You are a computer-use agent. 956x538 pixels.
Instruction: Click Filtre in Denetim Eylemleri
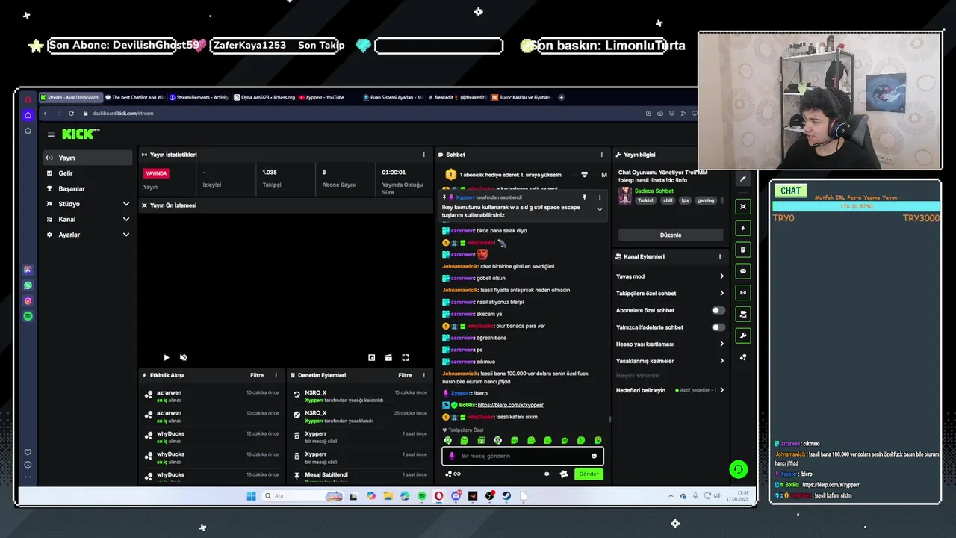point(405,375)
